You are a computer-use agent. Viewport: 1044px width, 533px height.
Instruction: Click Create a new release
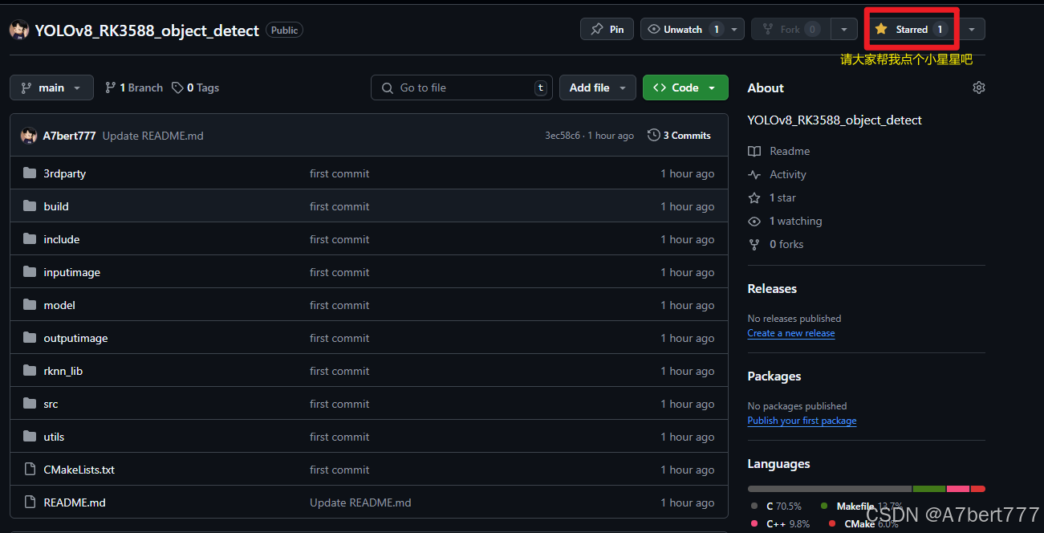click(791, 333)
